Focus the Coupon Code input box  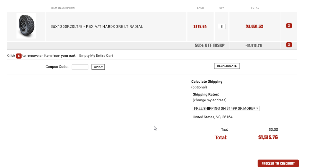click(80, 67)
